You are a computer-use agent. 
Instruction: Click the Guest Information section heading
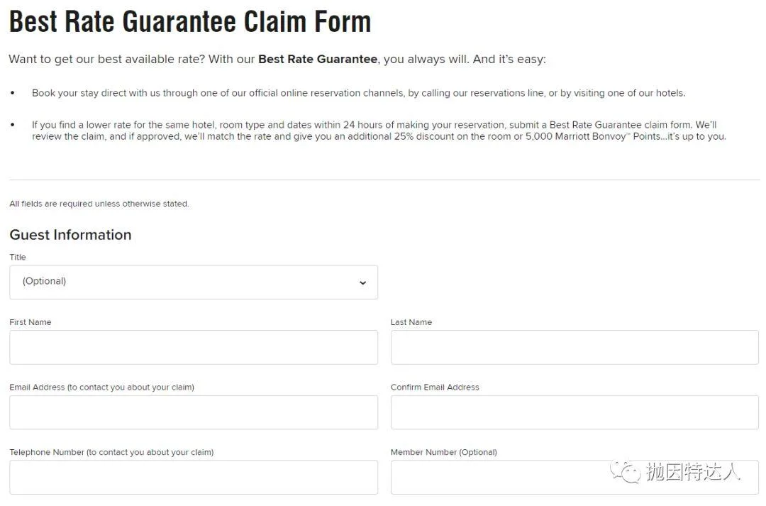pos(70,235)
